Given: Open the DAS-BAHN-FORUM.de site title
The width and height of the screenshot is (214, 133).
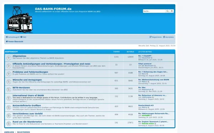Looking at the screenshot, I should (x=53, y=9).
